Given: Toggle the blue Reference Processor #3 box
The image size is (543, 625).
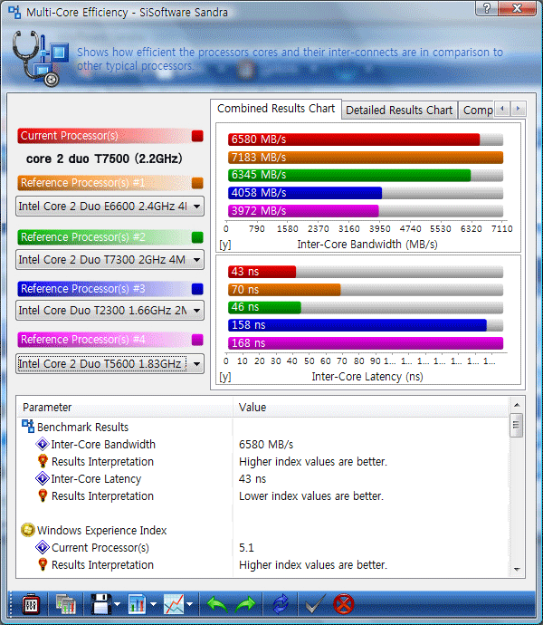Looking at the screenshot, I should coord(197,289).
